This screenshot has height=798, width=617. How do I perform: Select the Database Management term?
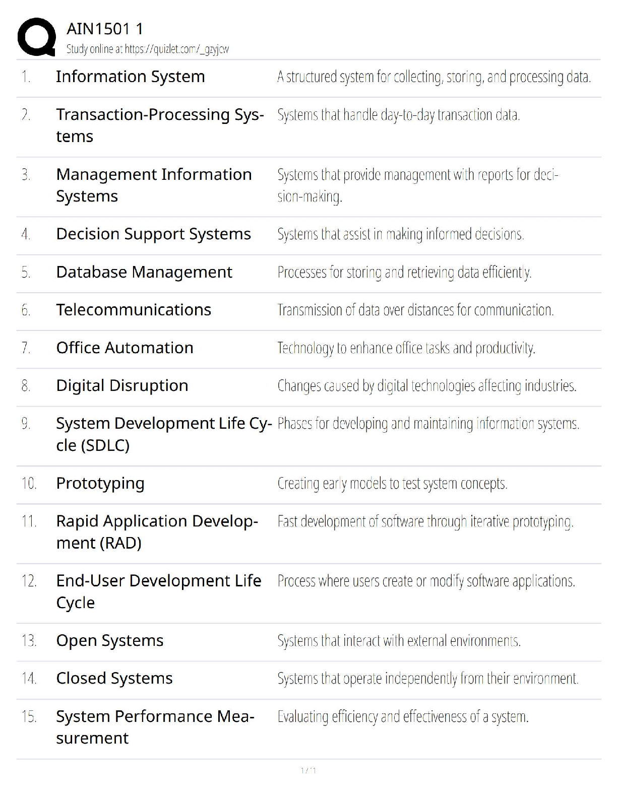(x=144, y=272)
